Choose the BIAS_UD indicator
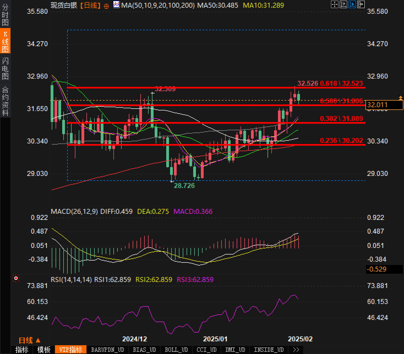Screen dimensions: 404x354 click(144, 350)
